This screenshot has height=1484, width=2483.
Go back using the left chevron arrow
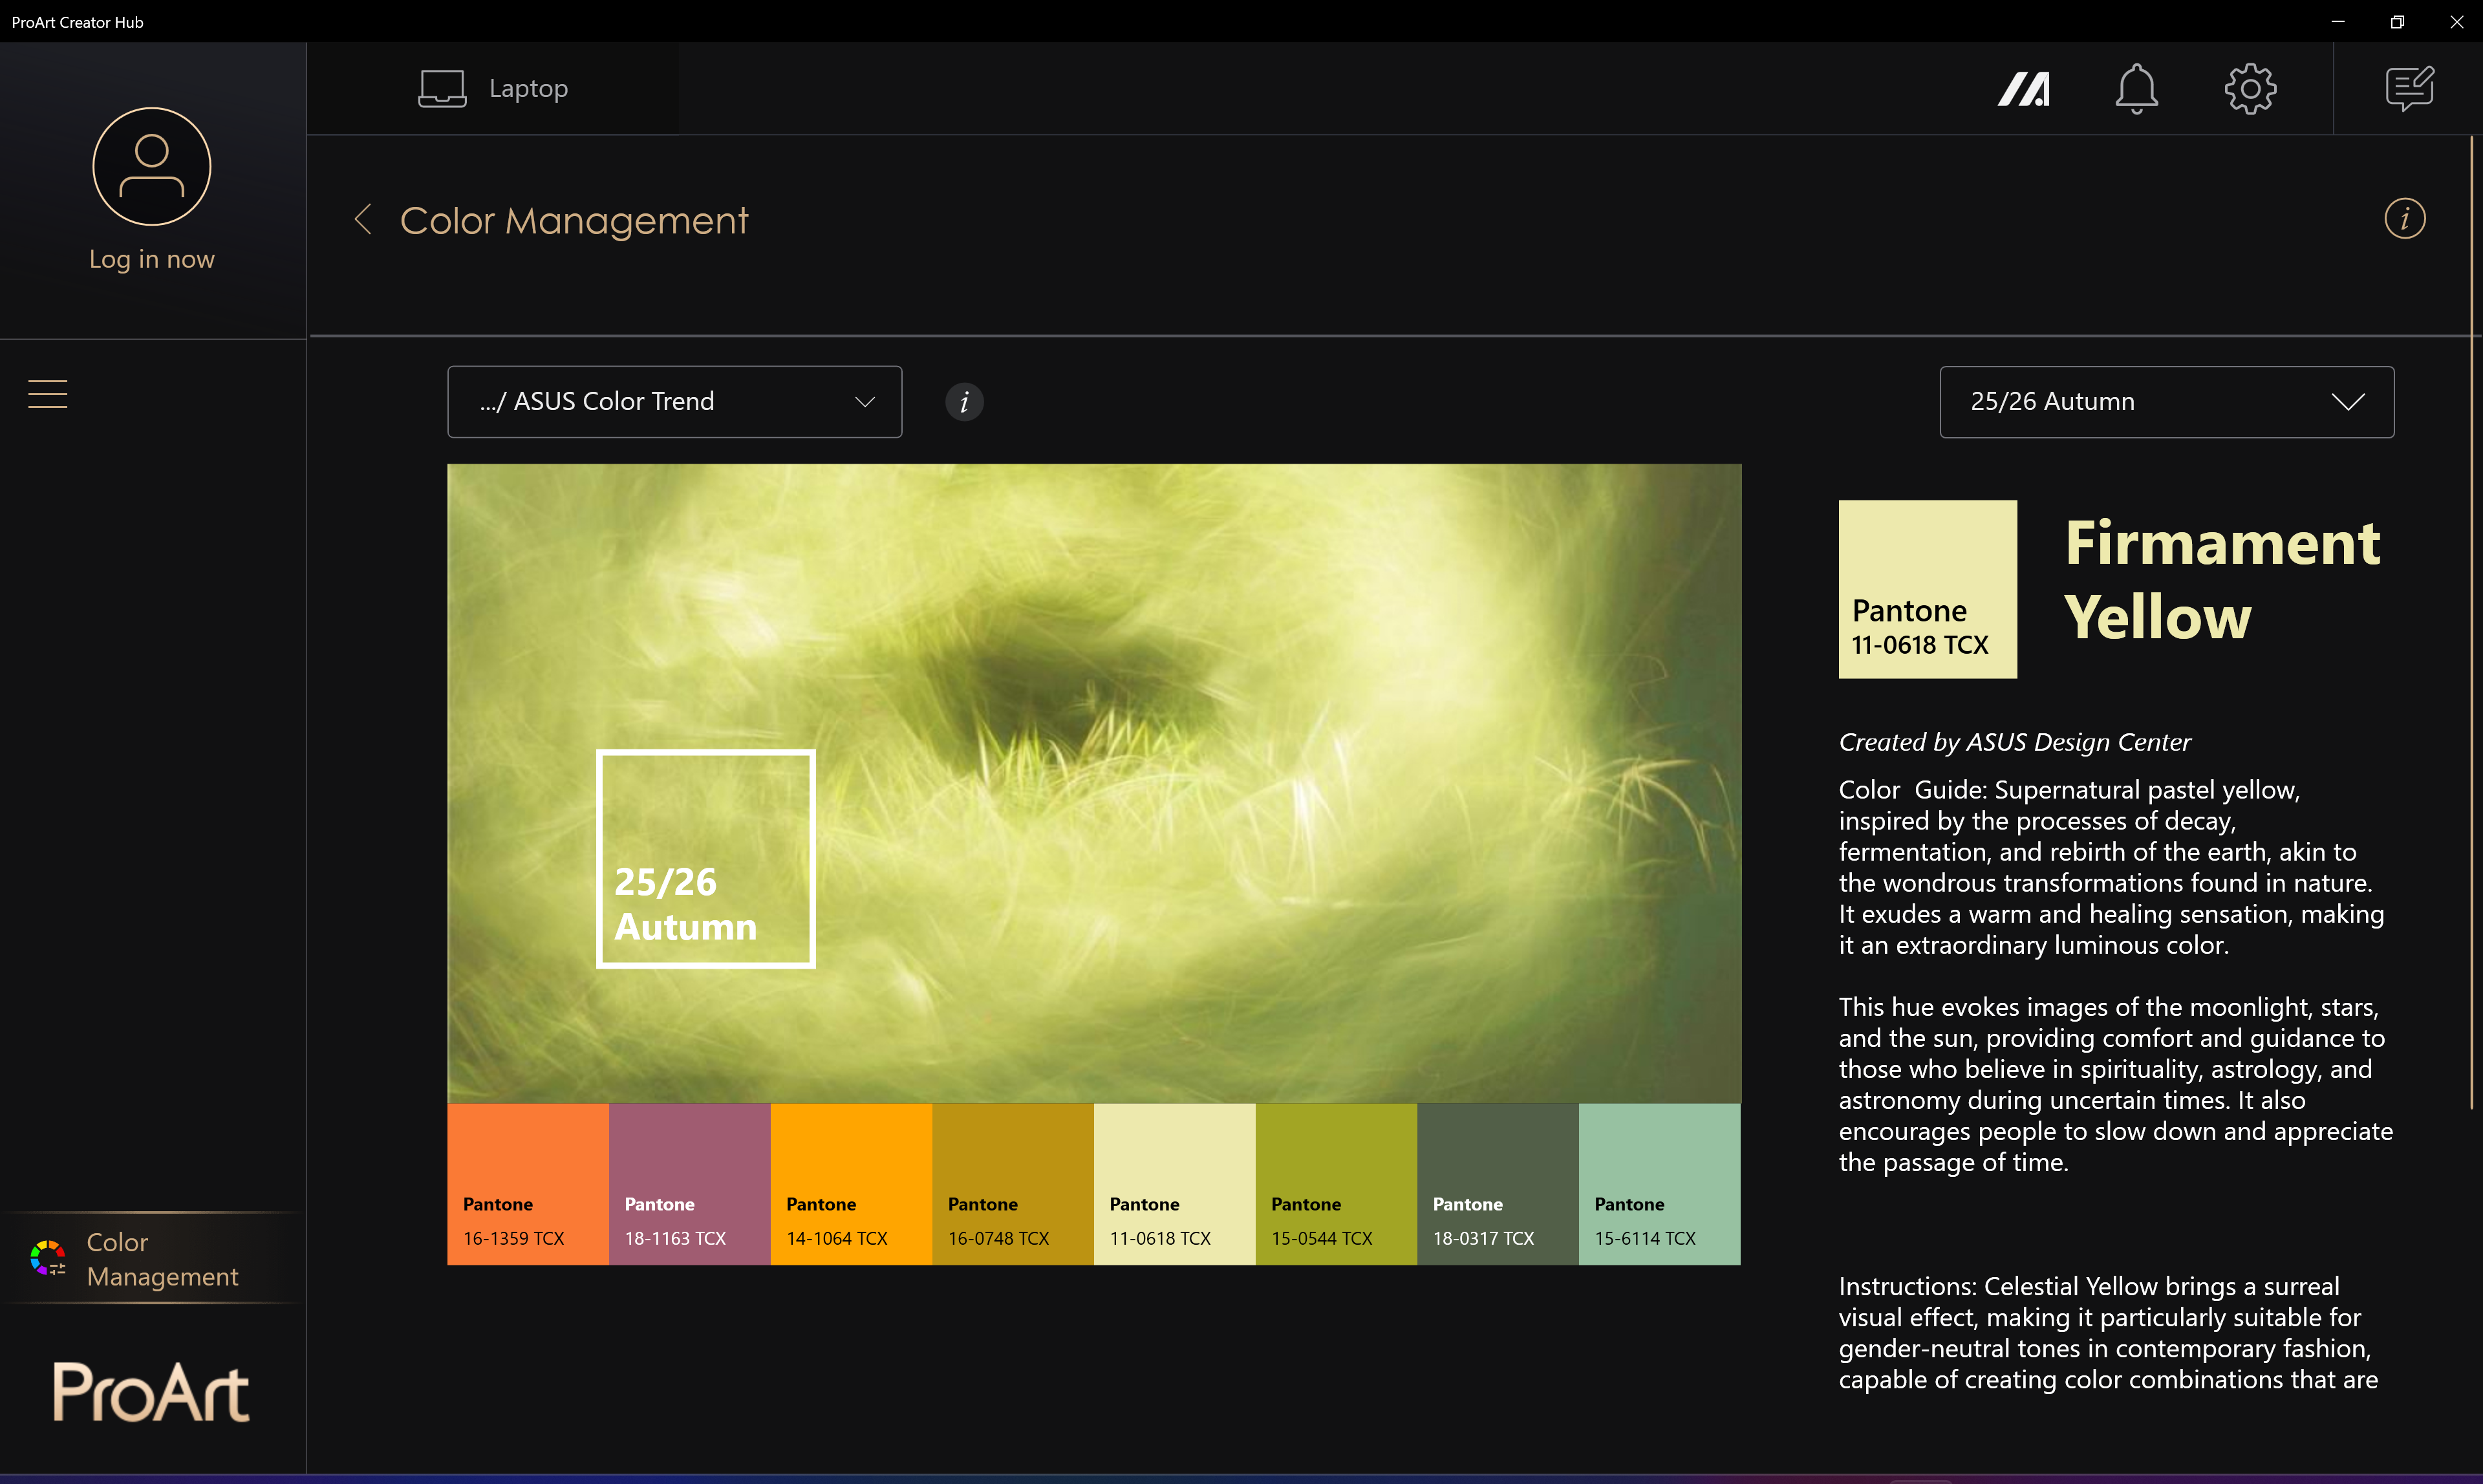tap(363, 219)
